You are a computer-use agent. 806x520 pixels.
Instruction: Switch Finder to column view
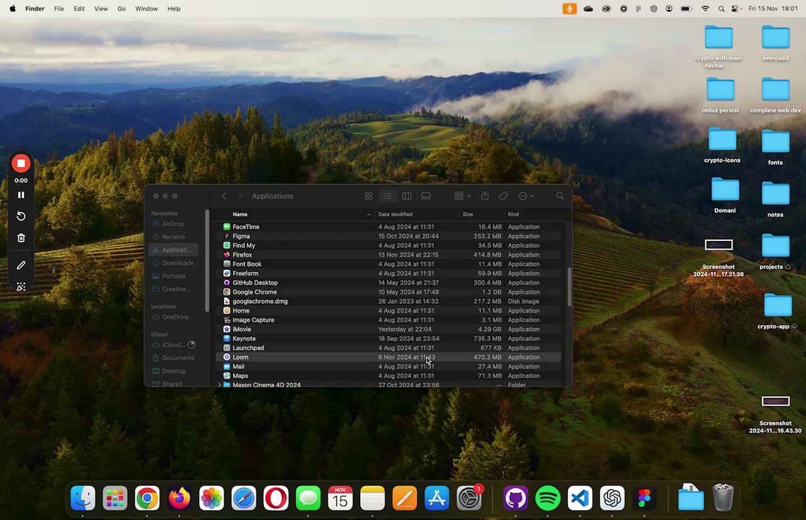coord(407,196)
